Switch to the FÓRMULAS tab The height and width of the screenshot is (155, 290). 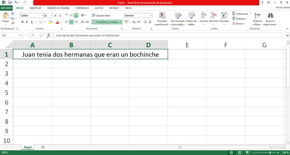coord(82,8)
